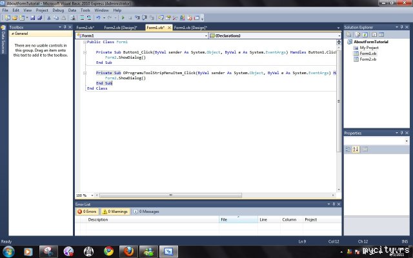Image resolution: width=413 pixels, height=258 pixels.
Task: Click the Cut scissors toolbar icon
Action: tap(50, 18)
